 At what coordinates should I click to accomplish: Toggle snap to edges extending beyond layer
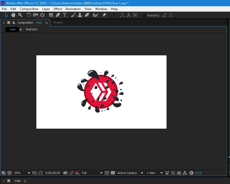click(164, 15)
